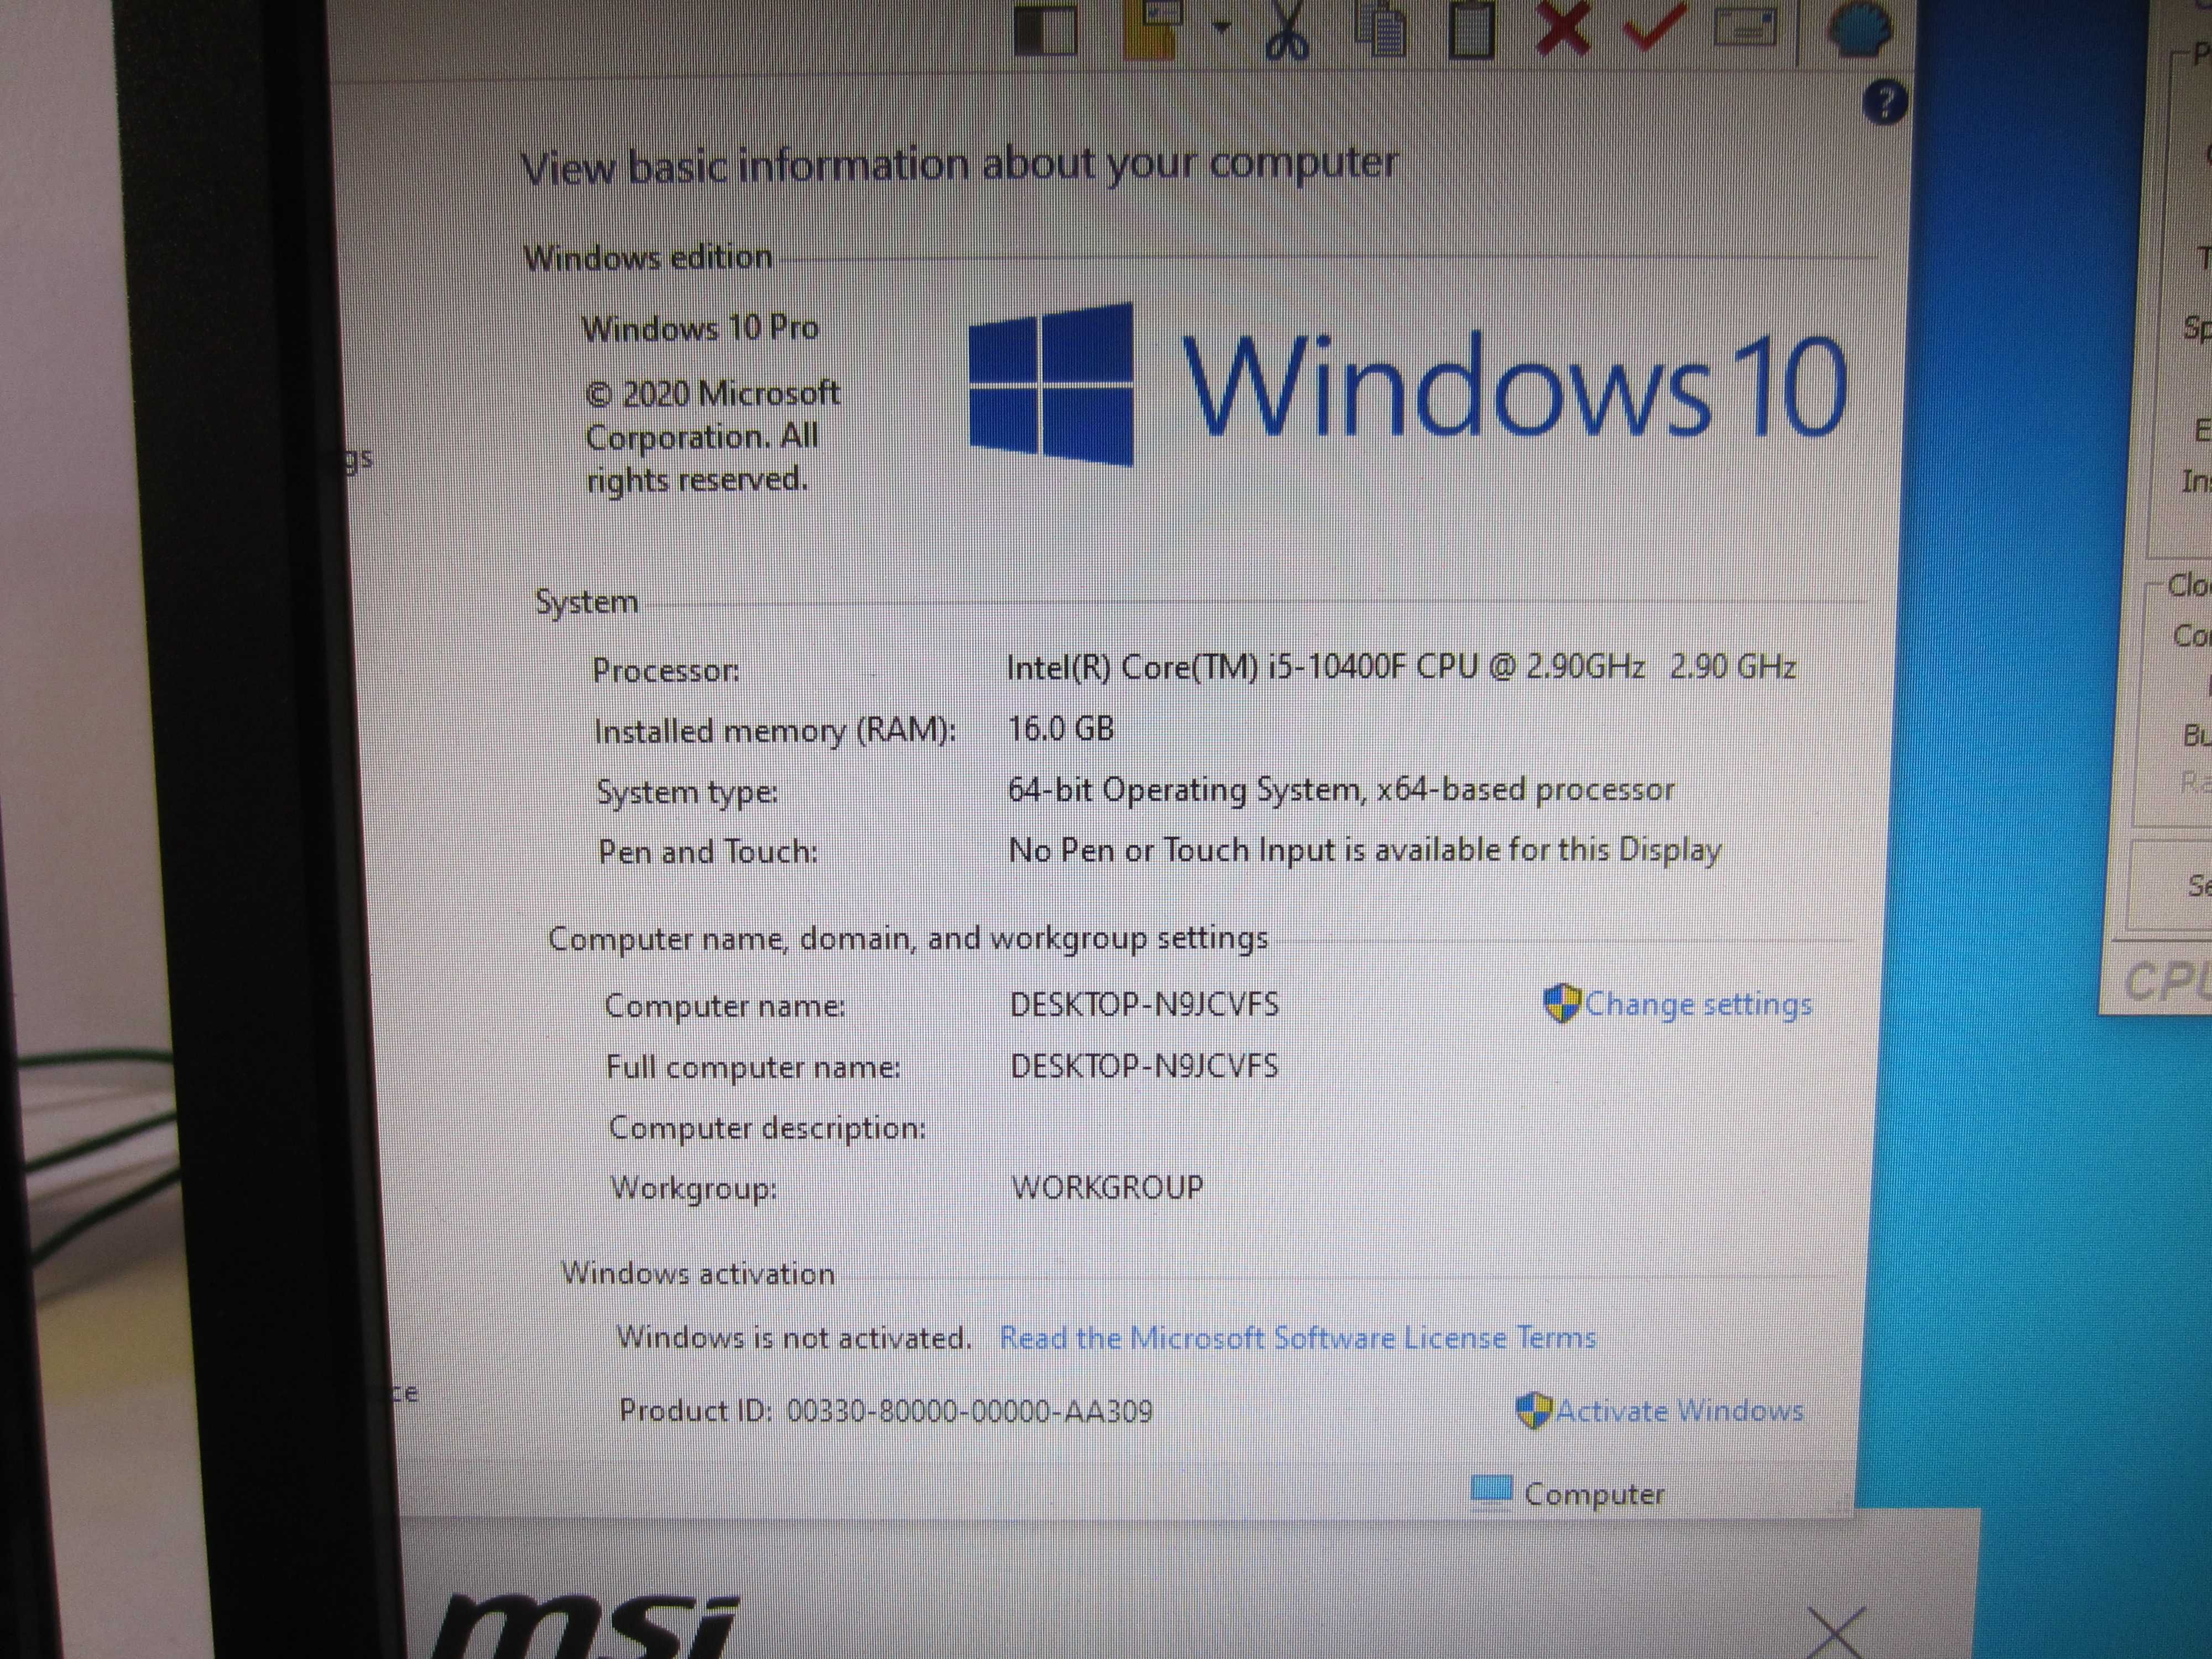Click the MSI logo in popup
This screenshot has width=2212, height=1659.
pos(585,1625)
